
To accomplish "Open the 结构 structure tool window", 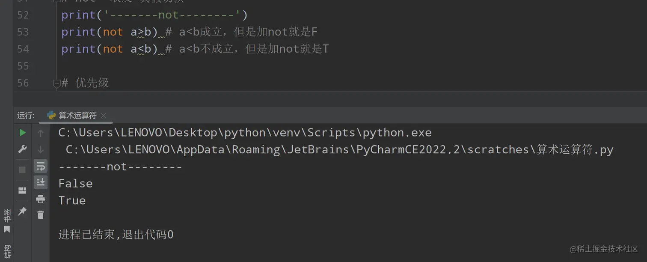I will pos(7,252).
